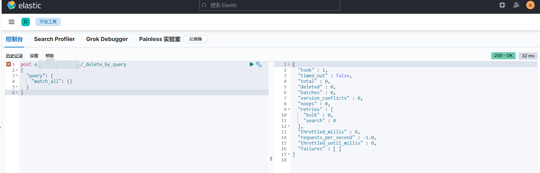Viewport: 540px width, 173px height.
Task: Click the "search" : 0 line
Action: (320, 120)
